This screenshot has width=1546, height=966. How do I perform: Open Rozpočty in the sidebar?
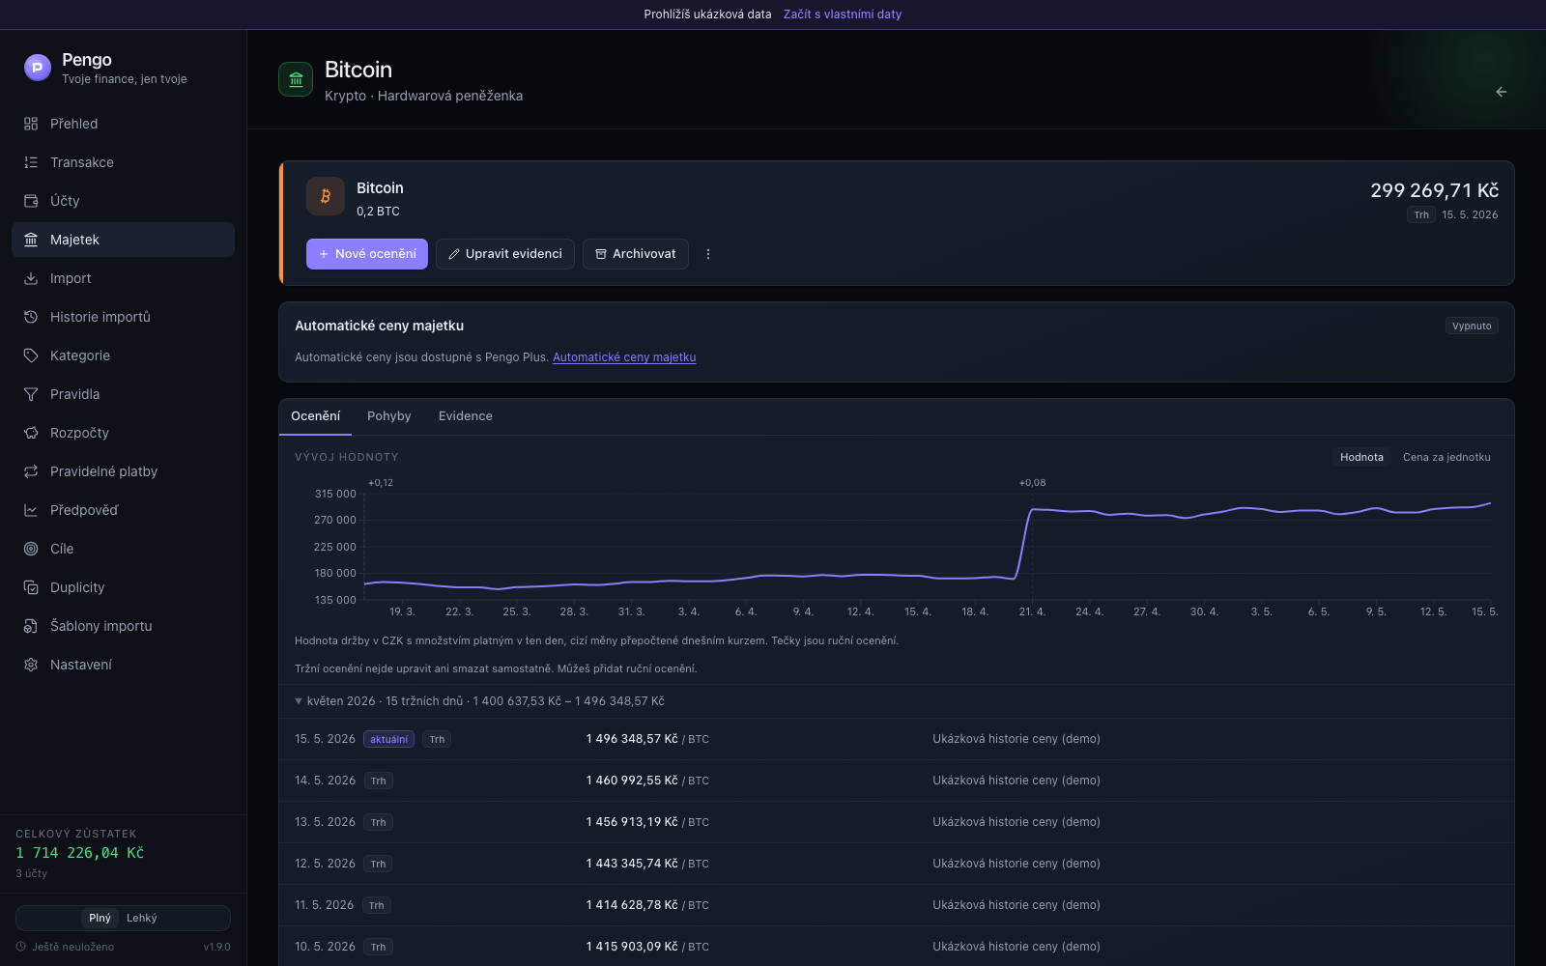(x=123, y=433)
